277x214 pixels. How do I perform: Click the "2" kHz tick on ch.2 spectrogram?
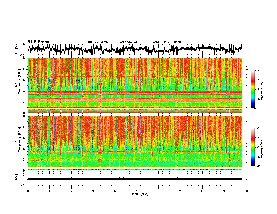pyautogui.click(x=24, y=160)
